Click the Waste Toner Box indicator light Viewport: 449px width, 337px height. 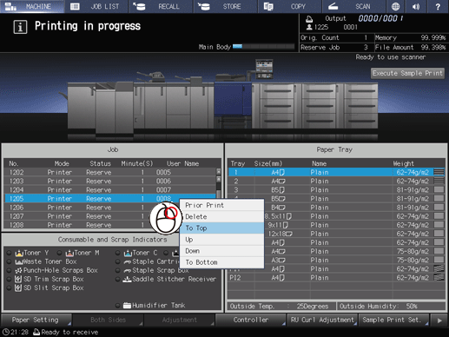[9, 261]
